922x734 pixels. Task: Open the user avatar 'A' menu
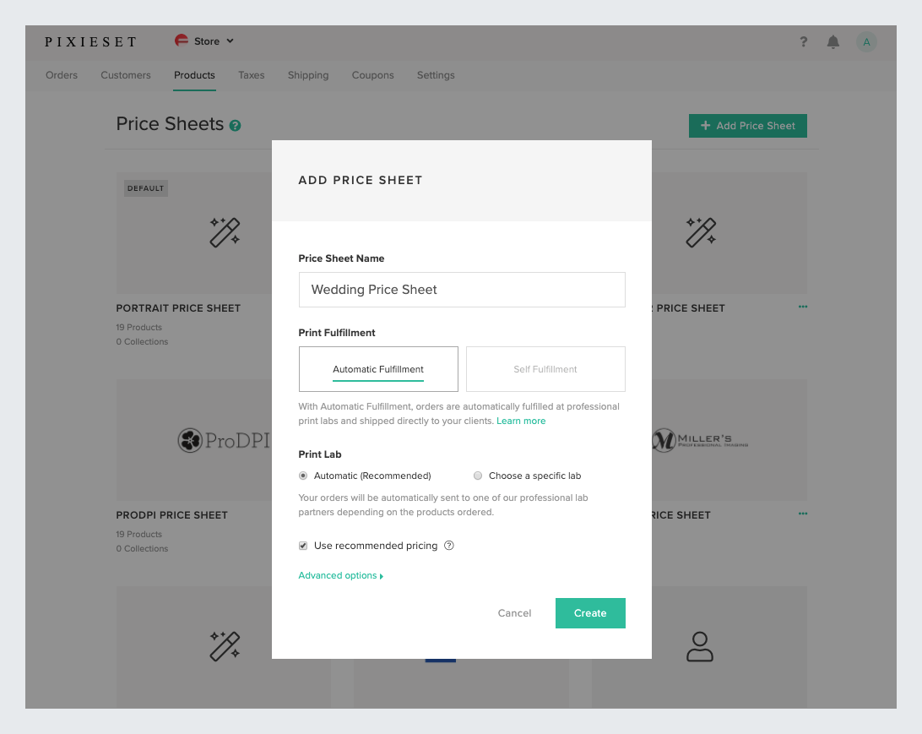tap(866, 41)
